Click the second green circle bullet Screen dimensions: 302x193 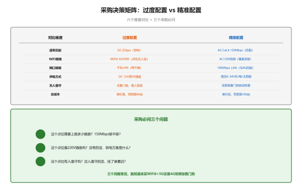tap(40, 148)
